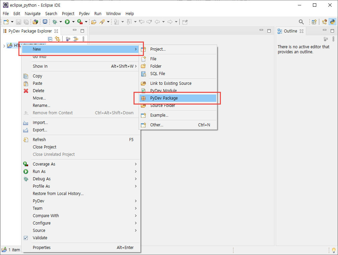This screenshot has width=338, height=255.
Task: Choose Rename... from context menu
Action: tap(81, 105)
